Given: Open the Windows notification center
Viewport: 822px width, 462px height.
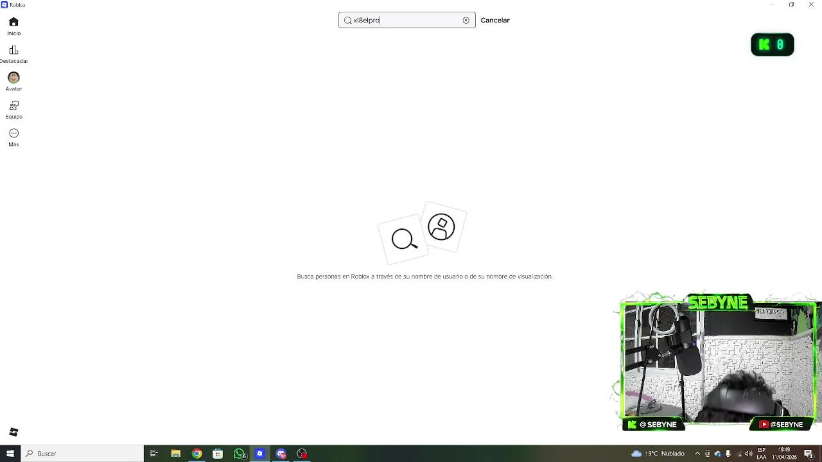Looking at the screenshot, I should (809, 454).
